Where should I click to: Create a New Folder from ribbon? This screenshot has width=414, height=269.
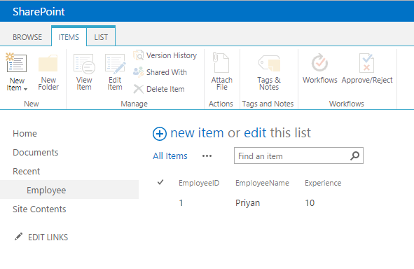click(x=48, y=72)
